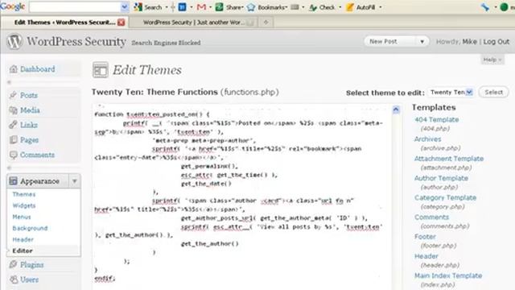
Task: Click spell Check in Google toolbar
Action: click(x=322, y=7)
